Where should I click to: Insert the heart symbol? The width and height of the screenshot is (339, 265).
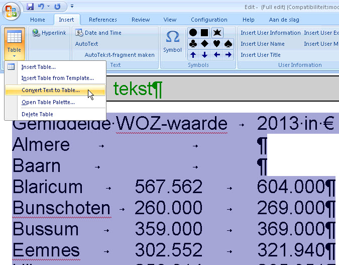pyautogui.click(x=216, y=44)
